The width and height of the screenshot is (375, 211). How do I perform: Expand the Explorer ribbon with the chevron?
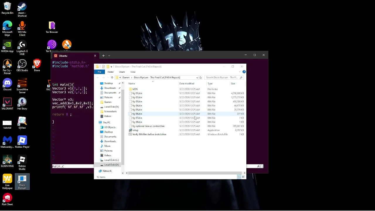[x=240, y=72]
